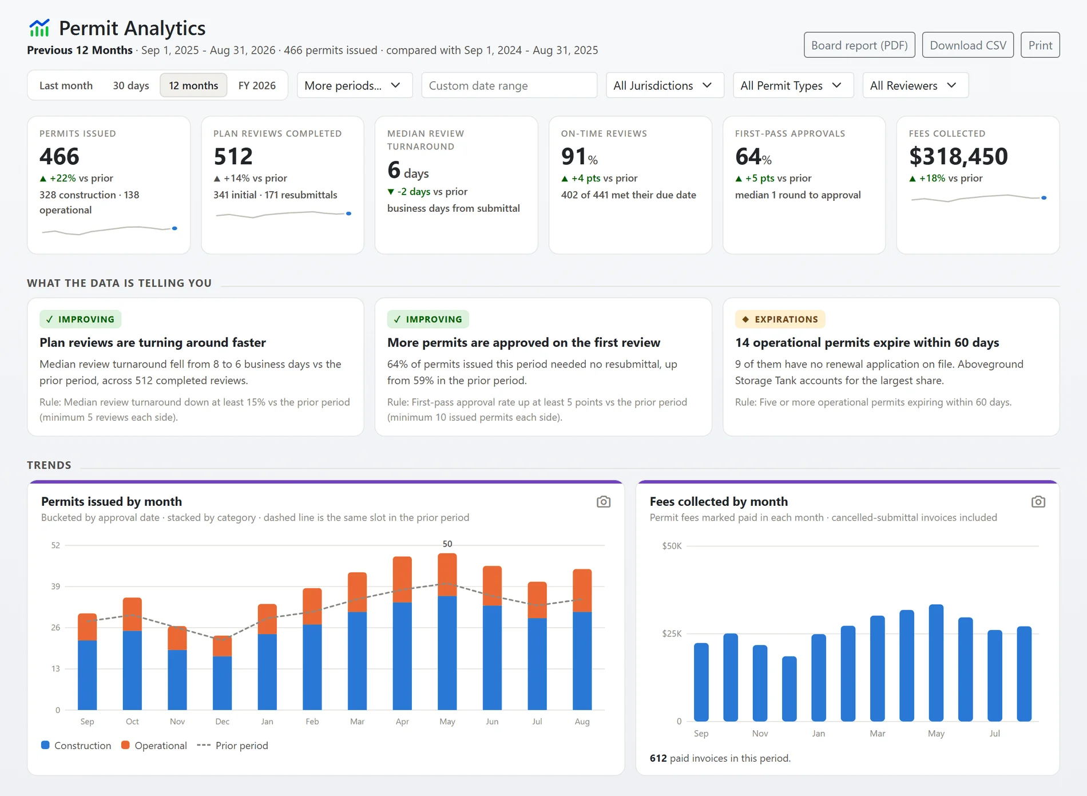Image resolution: width=1087 pixels, height=796 pixels.
Task: Click the 64% first-pass approvals value
Action: tap(753, 156)
